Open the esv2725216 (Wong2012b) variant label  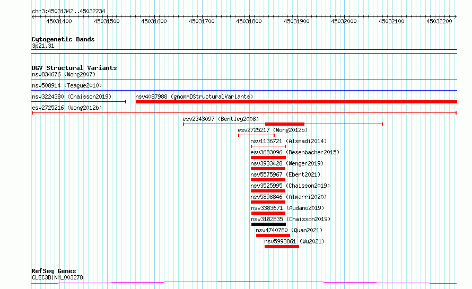pyautogui.click(x=66, y=108)
